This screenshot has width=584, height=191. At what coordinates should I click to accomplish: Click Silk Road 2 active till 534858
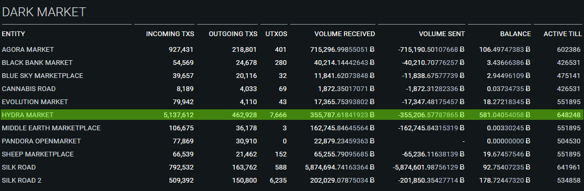(569, 180)
